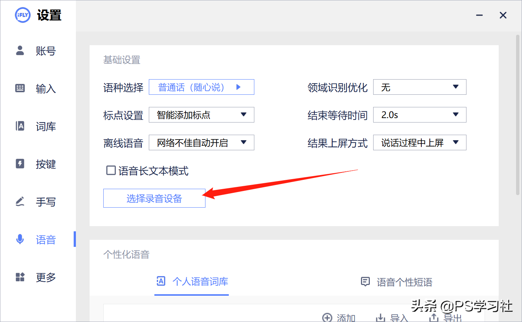Open 输入 input settings via keyboard icon
The width and height of the screenshot is (522, 322).
[20, 88]
